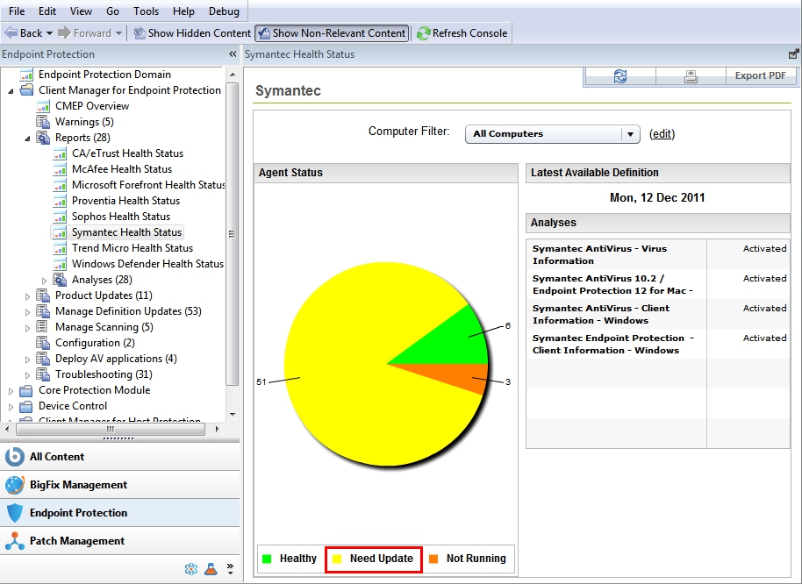
Task: Select McAfee Health Status report in tree
Action: [121, 169]
